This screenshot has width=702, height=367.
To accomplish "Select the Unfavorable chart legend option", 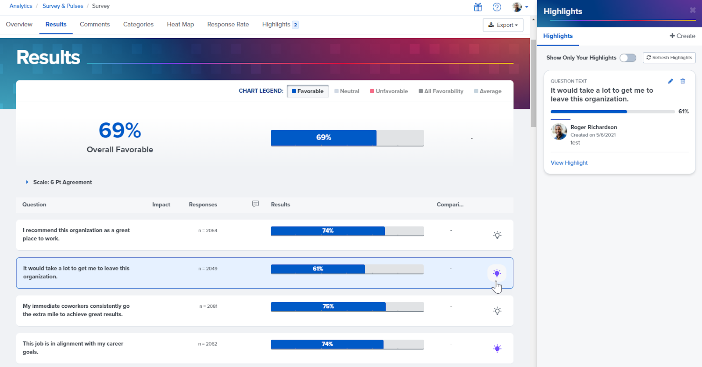I will [389, 91].
